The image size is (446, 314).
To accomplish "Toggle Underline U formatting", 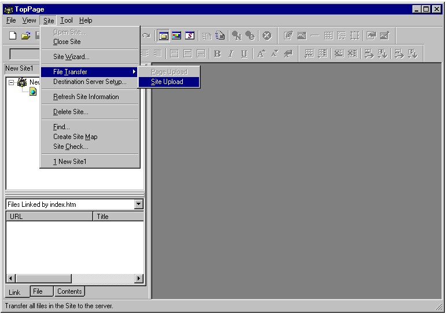I will tap(244, 53).
